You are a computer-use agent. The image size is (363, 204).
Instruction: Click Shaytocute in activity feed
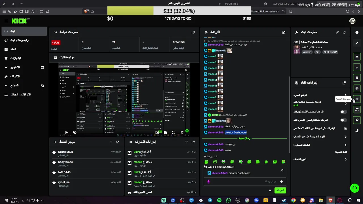pyautogui.click(x=66, y=162)
